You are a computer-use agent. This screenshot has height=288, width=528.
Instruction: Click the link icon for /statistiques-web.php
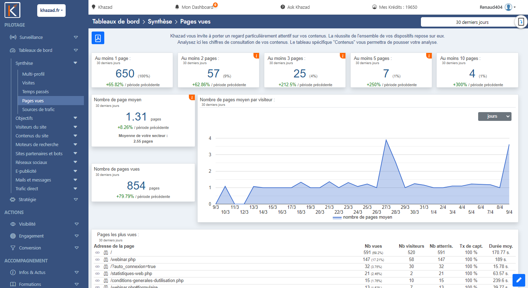click(x=98, y=274)
